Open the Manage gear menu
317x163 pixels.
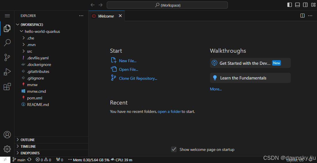pyautogui.click(x=7, y=149)
